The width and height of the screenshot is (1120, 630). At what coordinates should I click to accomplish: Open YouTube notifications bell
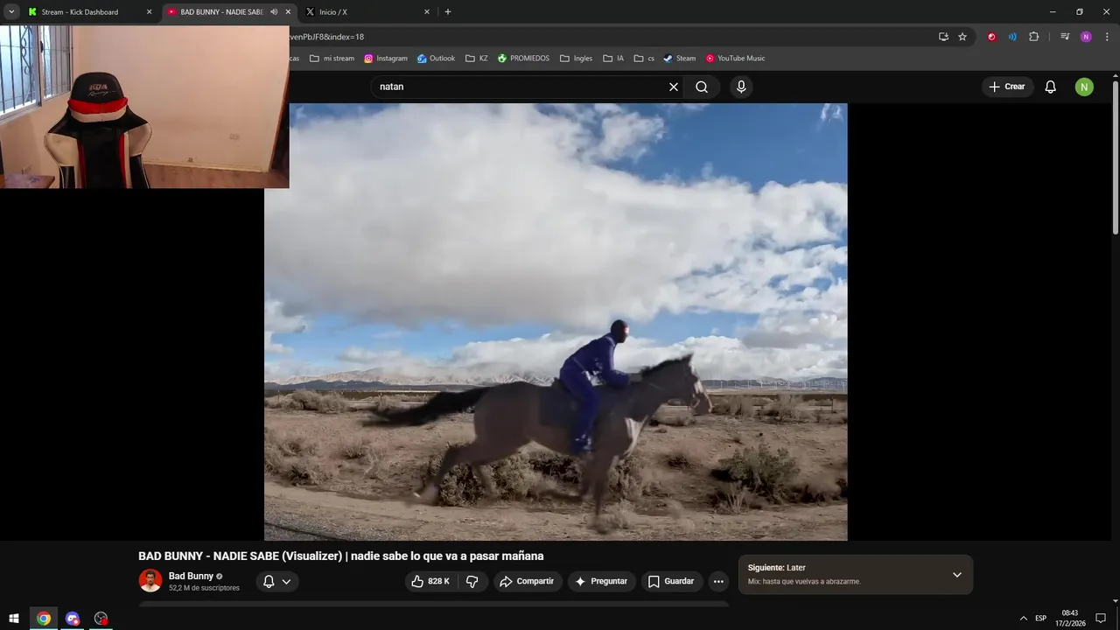pyautogui.click(x=1051, y=87)
